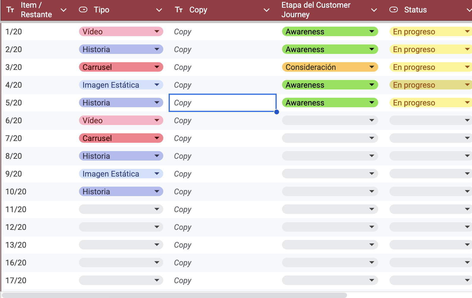Open the Imagen Estática dropdown in row 9/20
The image size is (472, 298).
pos(121,174)
